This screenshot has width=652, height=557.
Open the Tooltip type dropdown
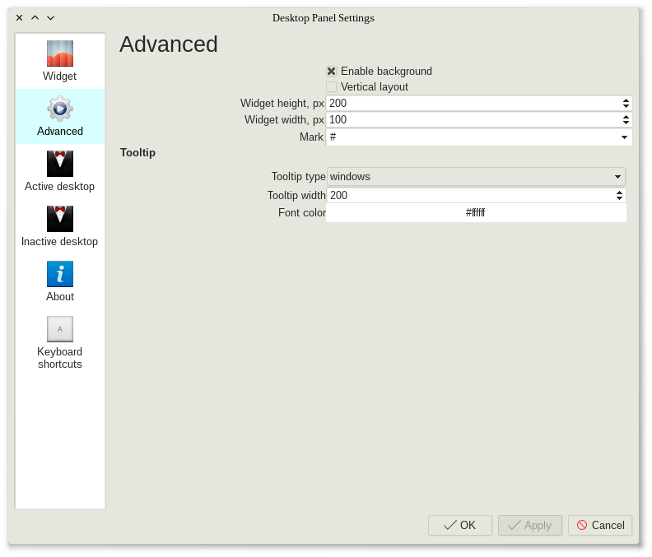617,177
